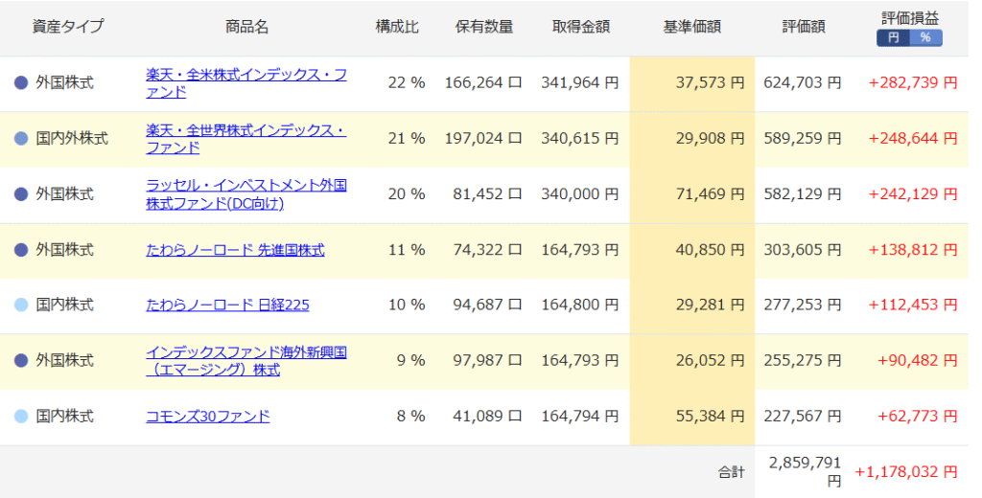Click asset-type dot in 楽天・全米株式 row
This screenshot has width=982, height=498.
21,83
